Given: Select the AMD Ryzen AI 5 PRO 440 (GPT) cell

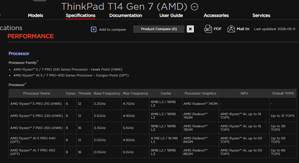Looking at the screenshot, I should (37, 140).
